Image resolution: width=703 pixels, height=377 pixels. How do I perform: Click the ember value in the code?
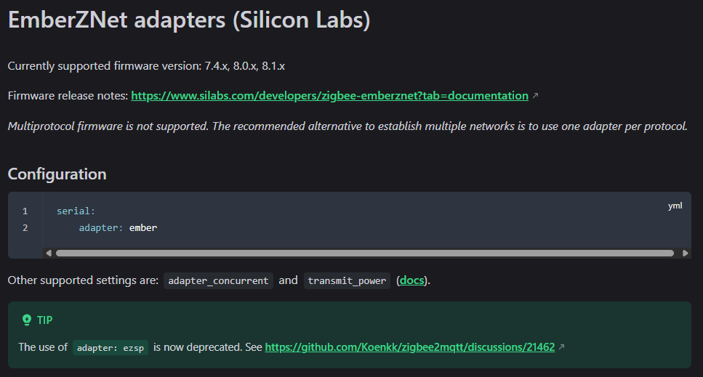(x=143, y=228)
